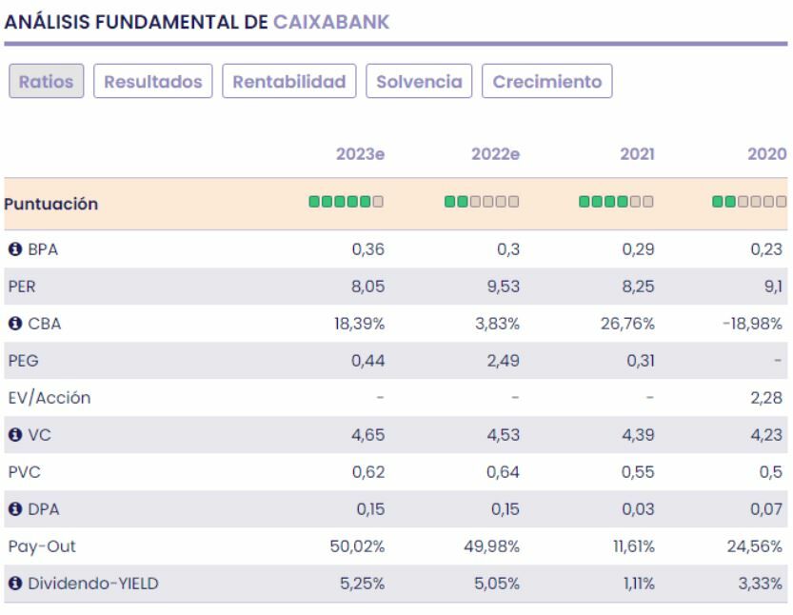
Task: Show the Solvencia tab
Action: [x=419, y=82]
